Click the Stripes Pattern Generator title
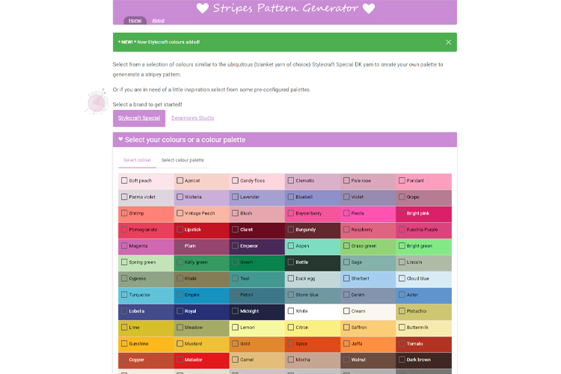 click(285, 8)
